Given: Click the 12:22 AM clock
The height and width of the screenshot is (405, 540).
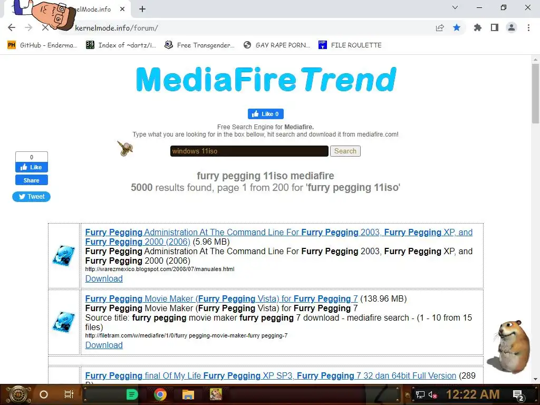Looking at the screenshot, I should pos(472,394).
